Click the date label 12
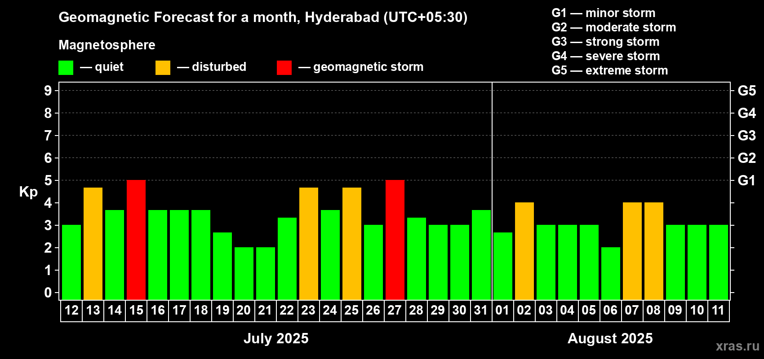The width and height of the screenshot is (764, 359). tap(71, 310)
